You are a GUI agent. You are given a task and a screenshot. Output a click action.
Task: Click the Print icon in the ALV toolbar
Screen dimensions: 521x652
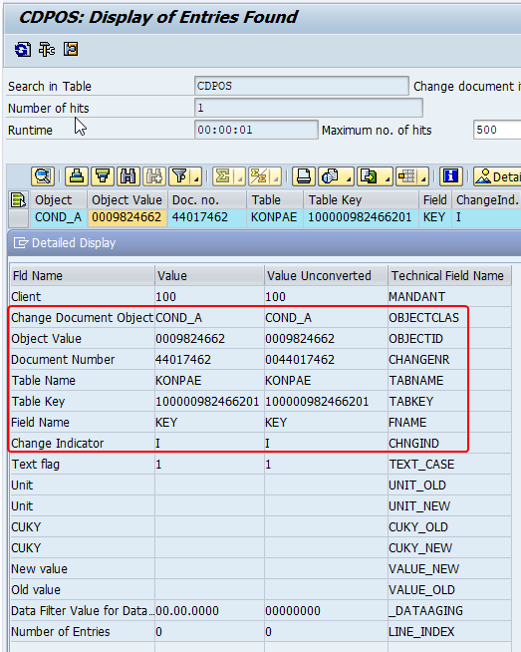pyautogui.click(x=303, y=176)
